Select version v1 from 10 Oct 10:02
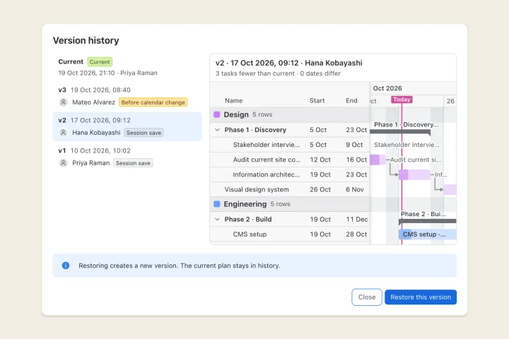Screen dimensions: 509x339 pyautogui.click(x=127, y=157)
